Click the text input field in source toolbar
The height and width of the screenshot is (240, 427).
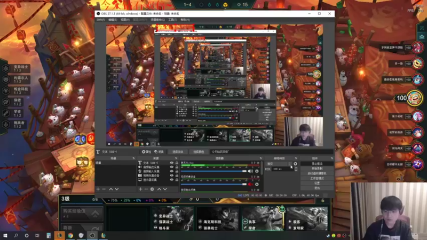pos(272,152)
